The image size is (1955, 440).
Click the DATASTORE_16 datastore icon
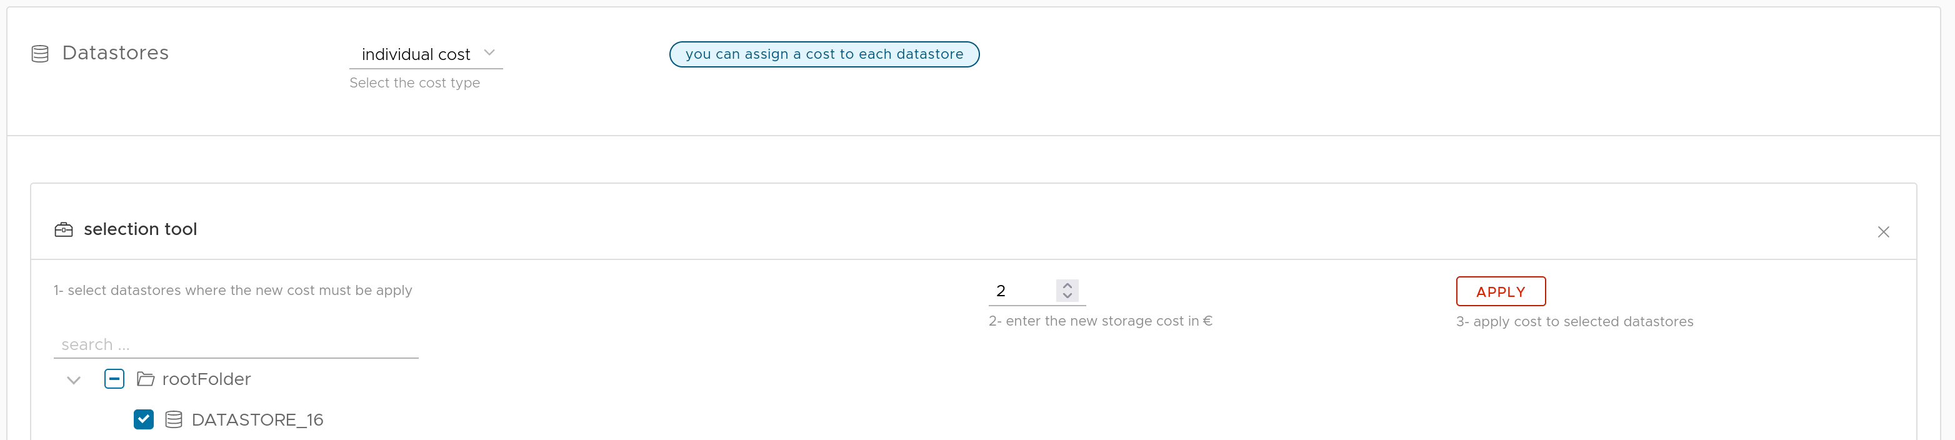(174, 419)
